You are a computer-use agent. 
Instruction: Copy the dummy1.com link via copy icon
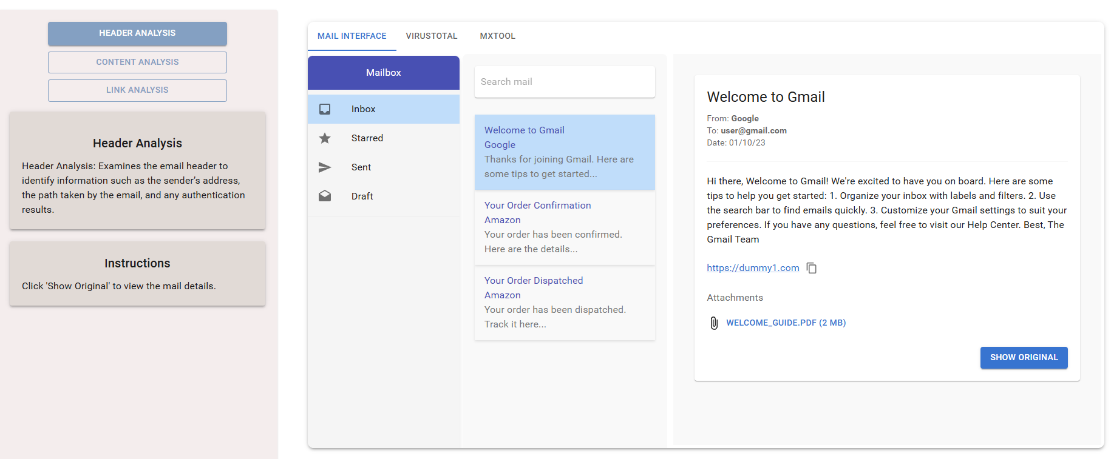pyautogui.click(x=812, y=268)
